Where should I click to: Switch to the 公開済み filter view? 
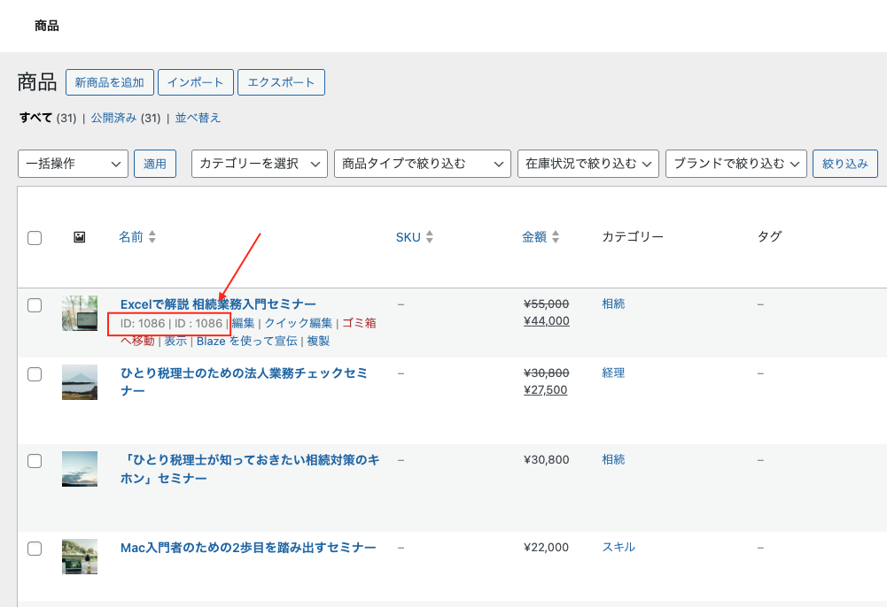pyautogui.click(x=113, y=118)
